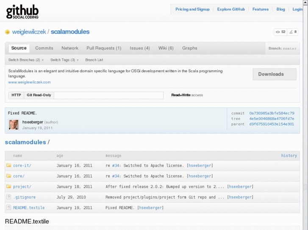View the Issues (4) tab
This screenshot has width=308, height=230.
coord(140,48)
